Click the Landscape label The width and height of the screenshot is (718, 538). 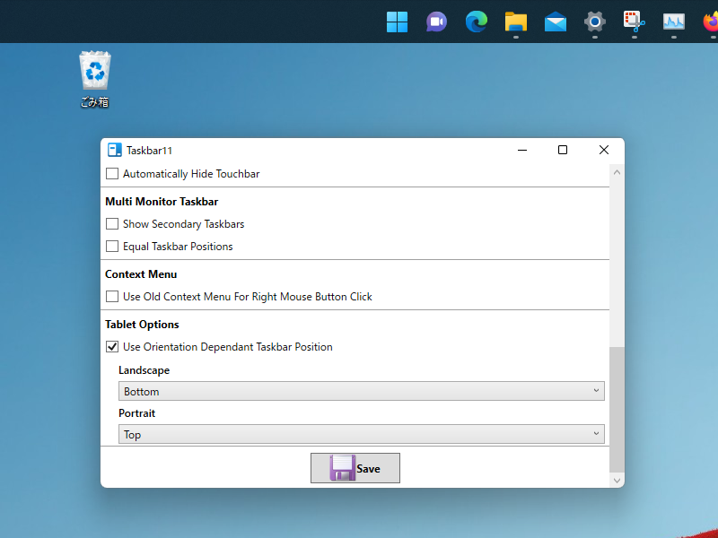coord(144,370)
